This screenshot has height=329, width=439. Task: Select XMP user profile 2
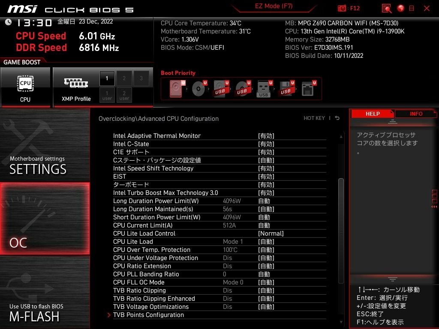[x=124, y=95]
